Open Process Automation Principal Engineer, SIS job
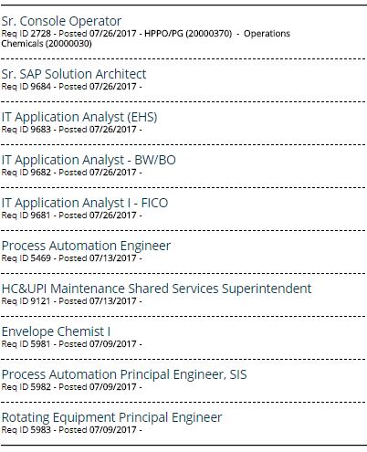This screenshot has height=452, width=367. (124, 374)
